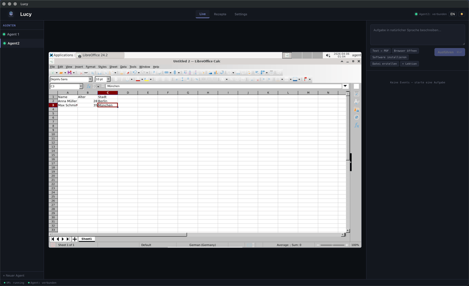Open the Data menu

click(x=123, y=67)
